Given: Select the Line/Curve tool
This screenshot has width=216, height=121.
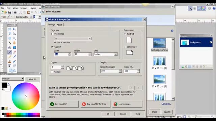Looking at the screenshot, I should click(x=14, y=66).
